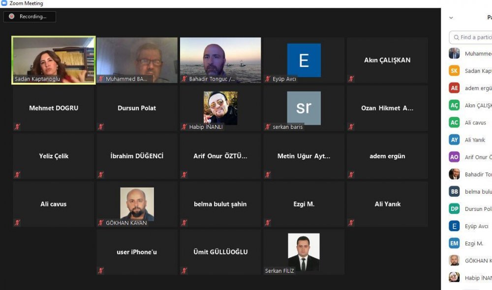Image resolution: width=492 pixels, height=290 pixels.
Task: Click the red AE avatar for adem ergün
Action: click(x=454, y=88)
